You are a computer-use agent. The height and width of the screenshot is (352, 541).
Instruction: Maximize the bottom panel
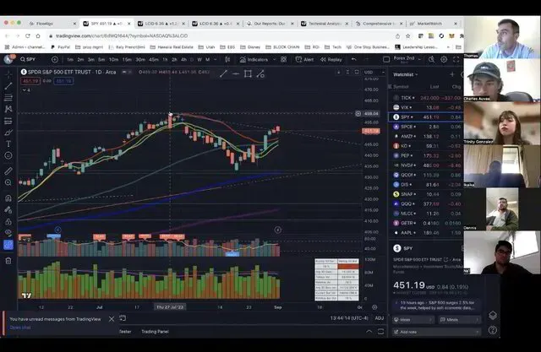point(380,332)
